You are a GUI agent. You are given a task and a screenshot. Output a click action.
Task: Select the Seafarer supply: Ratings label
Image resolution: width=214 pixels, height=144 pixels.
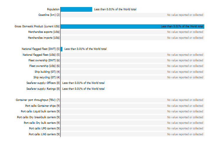click(x=43, y=89)
